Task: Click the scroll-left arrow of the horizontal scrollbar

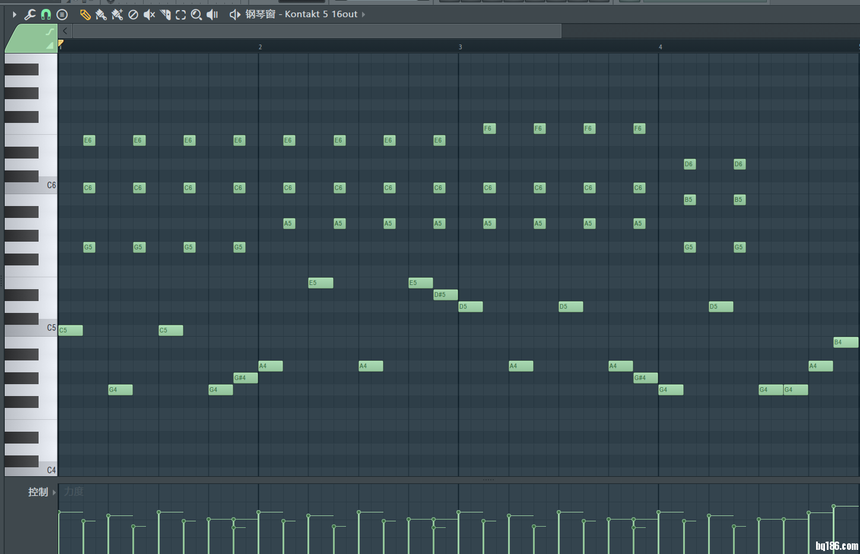Action: [65, 31]
